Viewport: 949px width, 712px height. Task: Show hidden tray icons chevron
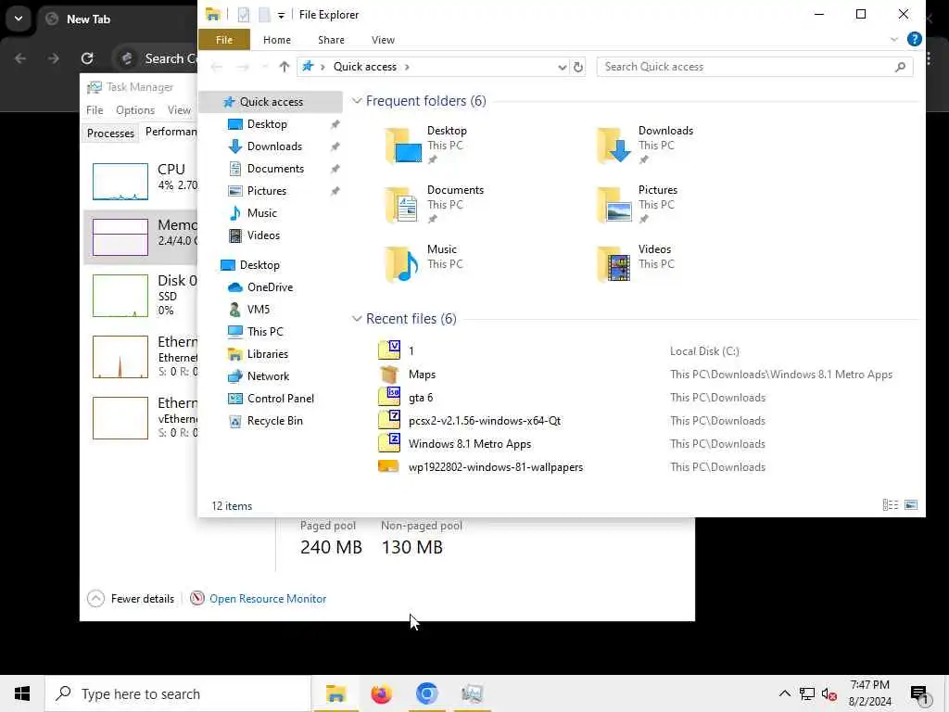[784, 693]
